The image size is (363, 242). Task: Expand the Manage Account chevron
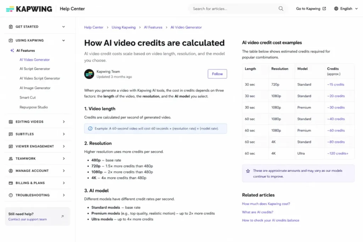[x=64, y=171]
